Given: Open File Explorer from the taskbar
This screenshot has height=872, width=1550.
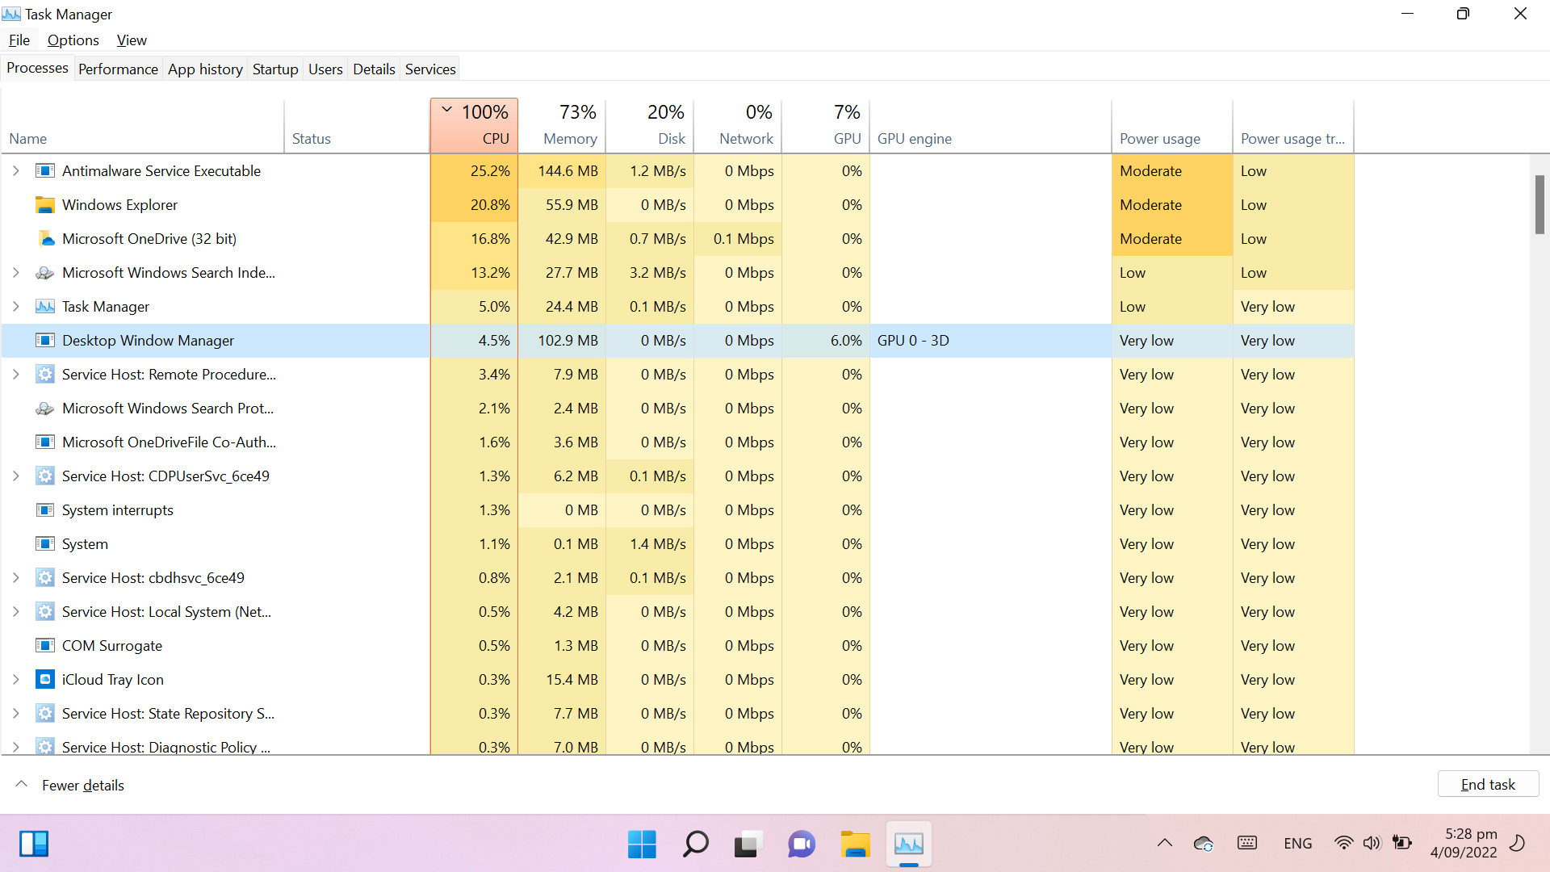Looking at the screenshot, I should (855, 845).
